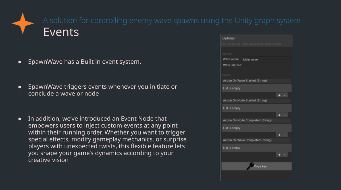Select the Action On Node Started header

pos(257,101)
